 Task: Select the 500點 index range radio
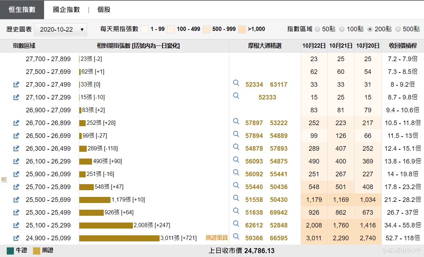tap(398, 29)
